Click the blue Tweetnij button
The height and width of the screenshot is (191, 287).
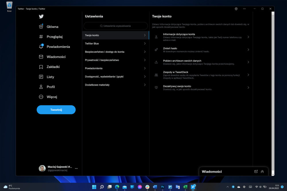(x=56, y=110)
